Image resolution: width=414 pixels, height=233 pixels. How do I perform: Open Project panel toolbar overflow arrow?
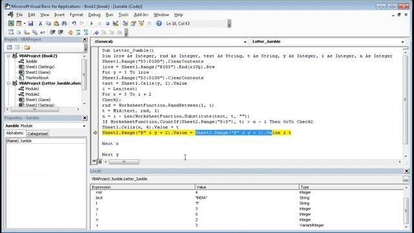86,47
